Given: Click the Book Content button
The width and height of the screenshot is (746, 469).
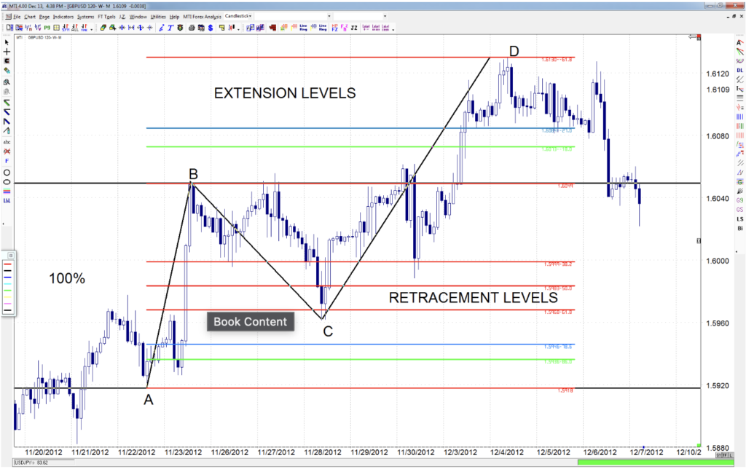Looking at the screenshot, I should pos(251,322).
